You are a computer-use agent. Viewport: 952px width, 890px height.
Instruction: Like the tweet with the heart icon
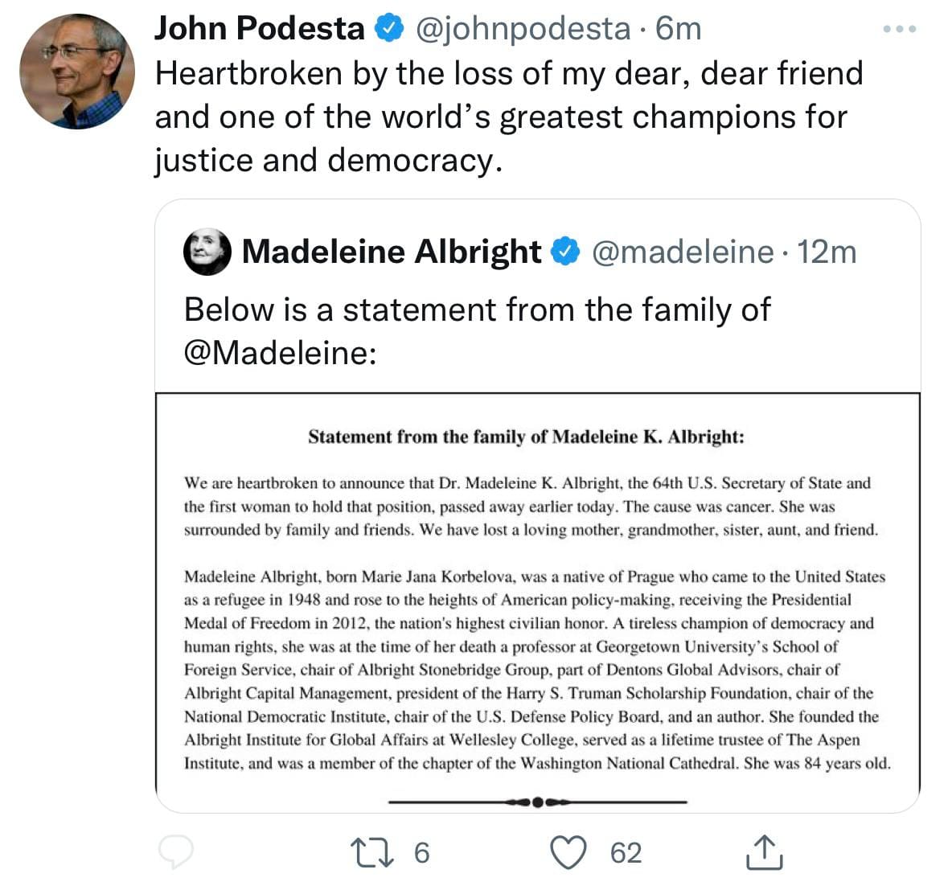click(x=568, y=852)
